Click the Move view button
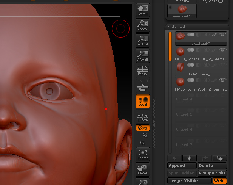 [142, 169]
